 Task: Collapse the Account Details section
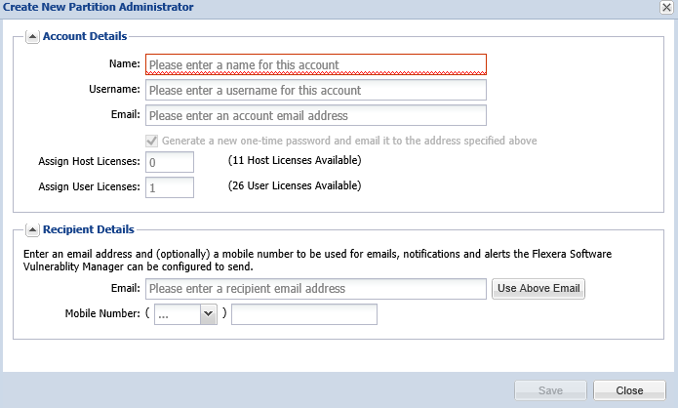tap(32, 37)
